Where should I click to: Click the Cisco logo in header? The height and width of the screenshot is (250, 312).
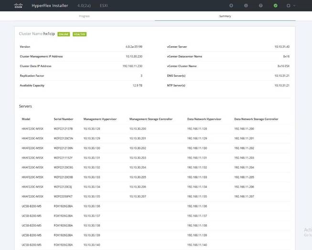pos(18,6)
